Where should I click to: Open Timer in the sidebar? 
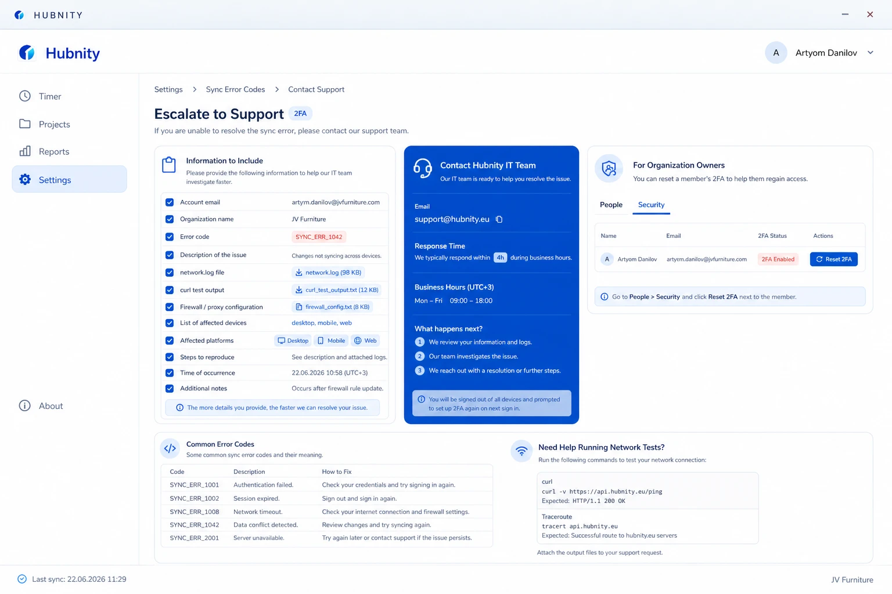click(x=69, y=96)
